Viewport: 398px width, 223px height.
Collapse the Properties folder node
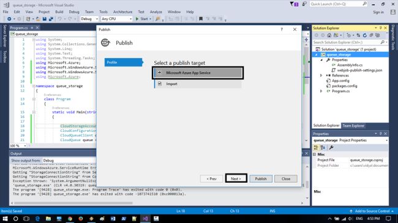click(321, 60)
